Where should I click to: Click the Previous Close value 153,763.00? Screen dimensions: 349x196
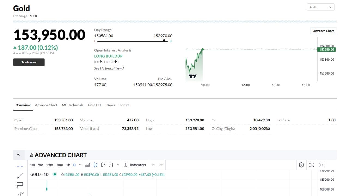64,129
